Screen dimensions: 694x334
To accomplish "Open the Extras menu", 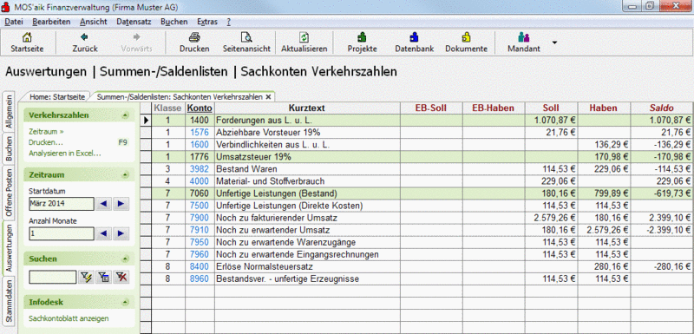I will point(207,21).
